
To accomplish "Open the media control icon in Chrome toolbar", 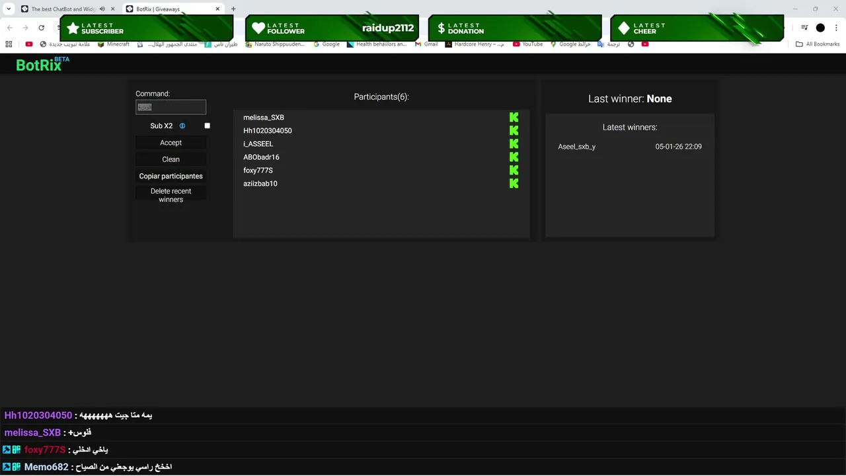I will (804, 28).
